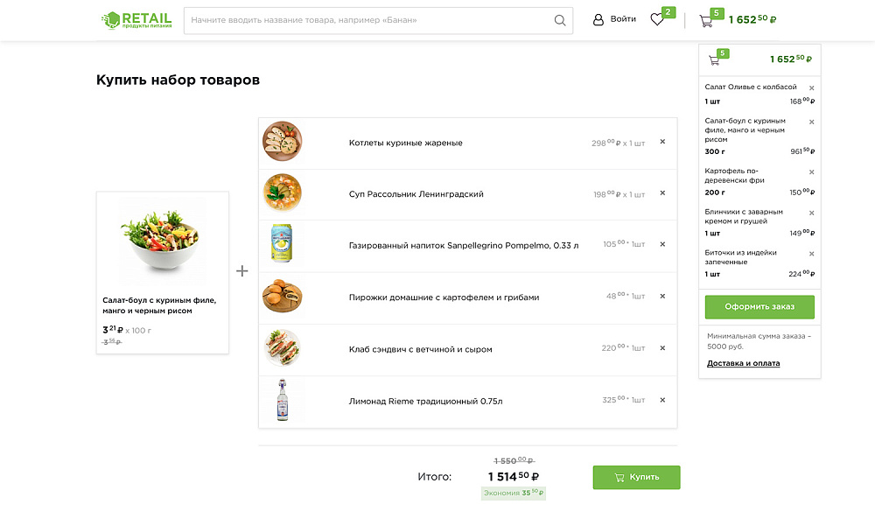The image size is (875, 525).
Task: Click the cart icon in the header
Action: [x=705, y=19]
